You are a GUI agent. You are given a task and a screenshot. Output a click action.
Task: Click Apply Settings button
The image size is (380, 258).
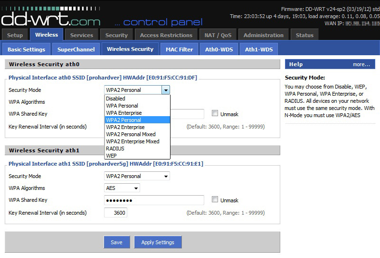coord(158,242)
